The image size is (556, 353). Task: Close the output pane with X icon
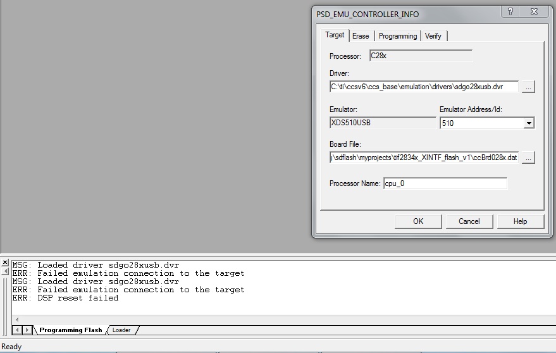[5, 263]
